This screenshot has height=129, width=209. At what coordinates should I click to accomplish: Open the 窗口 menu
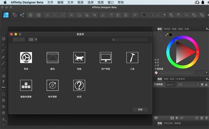[x=111, y=2]
